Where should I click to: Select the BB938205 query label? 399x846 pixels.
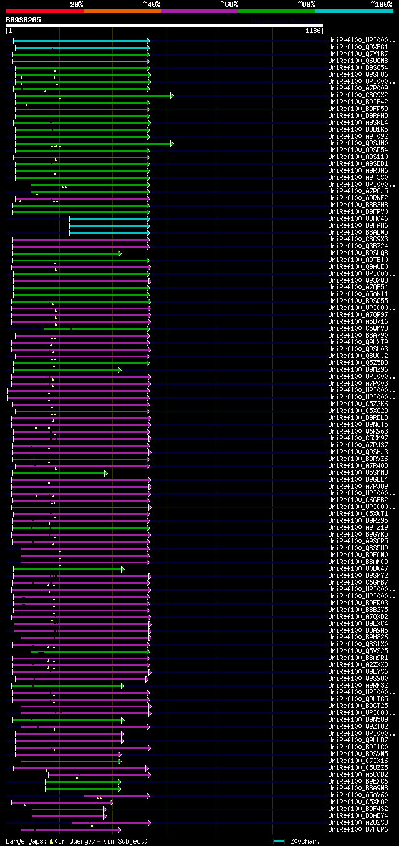pyautogui.click(x=24, y=20)
